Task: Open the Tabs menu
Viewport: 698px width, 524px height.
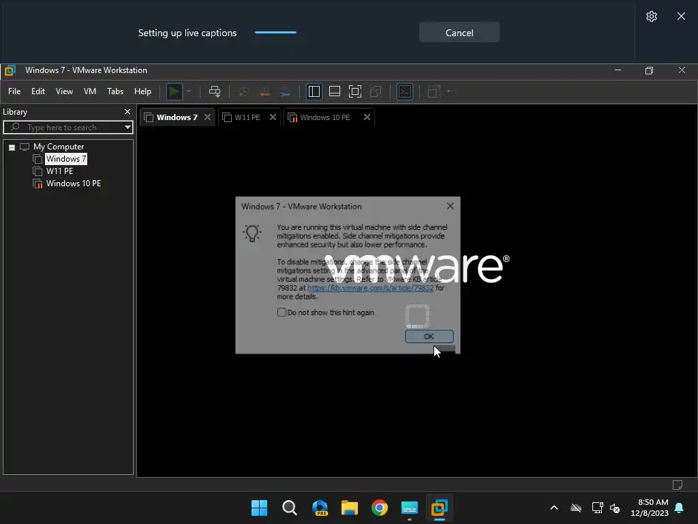Action: [x=115, y=91]
